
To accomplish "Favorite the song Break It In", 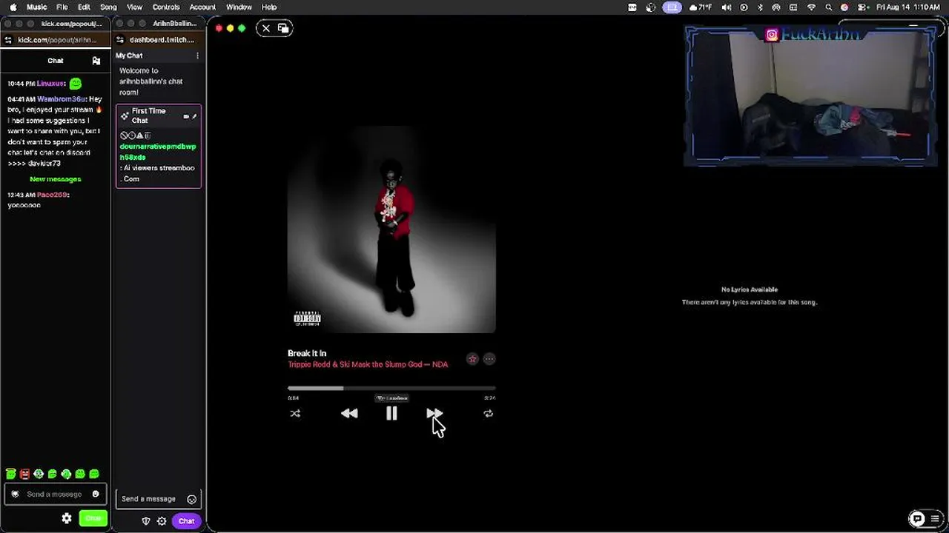I will click(x=472, y=359).
